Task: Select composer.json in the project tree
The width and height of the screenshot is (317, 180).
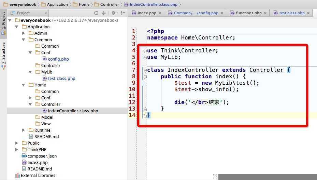Action: pos(40,156)
